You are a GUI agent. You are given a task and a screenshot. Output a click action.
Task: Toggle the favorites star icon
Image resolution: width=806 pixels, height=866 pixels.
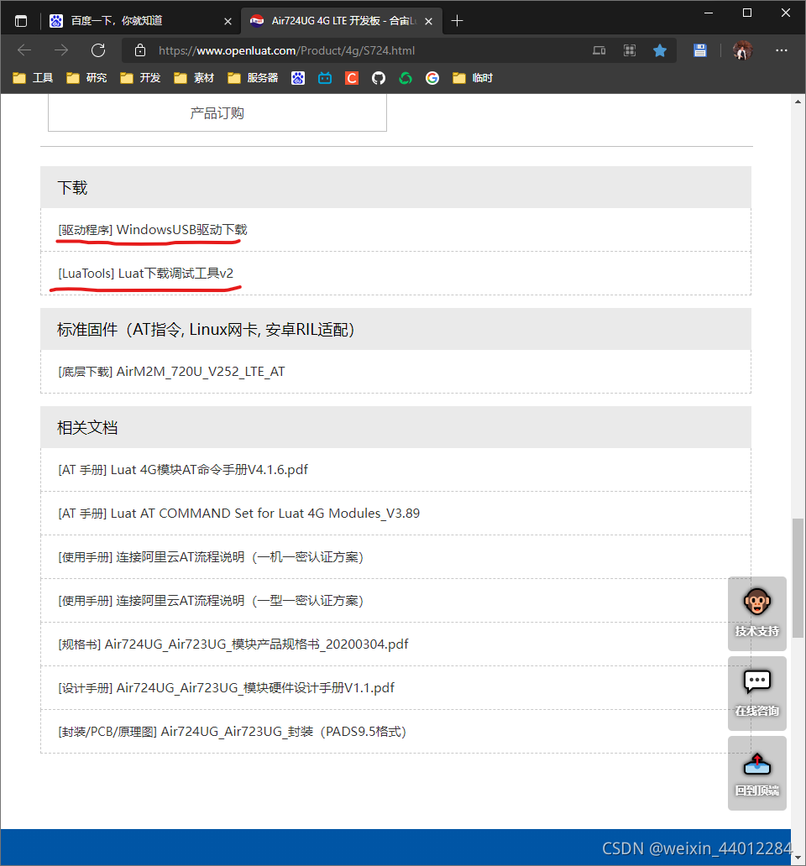(660, 50)
